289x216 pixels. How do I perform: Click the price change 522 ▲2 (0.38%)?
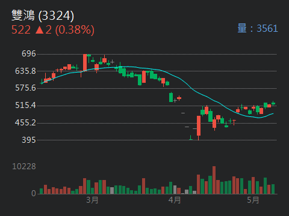(53, 30)
